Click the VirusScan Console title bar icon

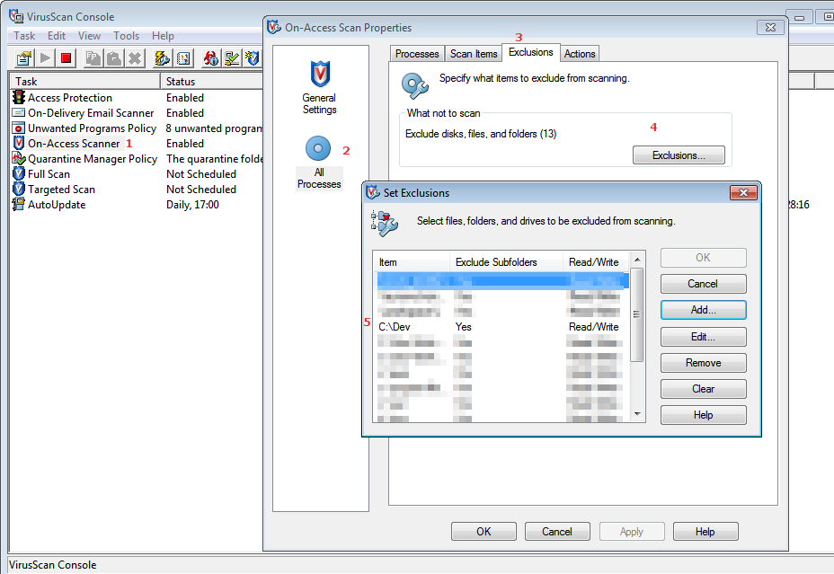16,16
